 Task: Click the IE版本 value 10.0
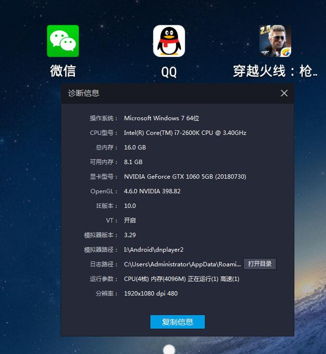(x=130, y=206)
